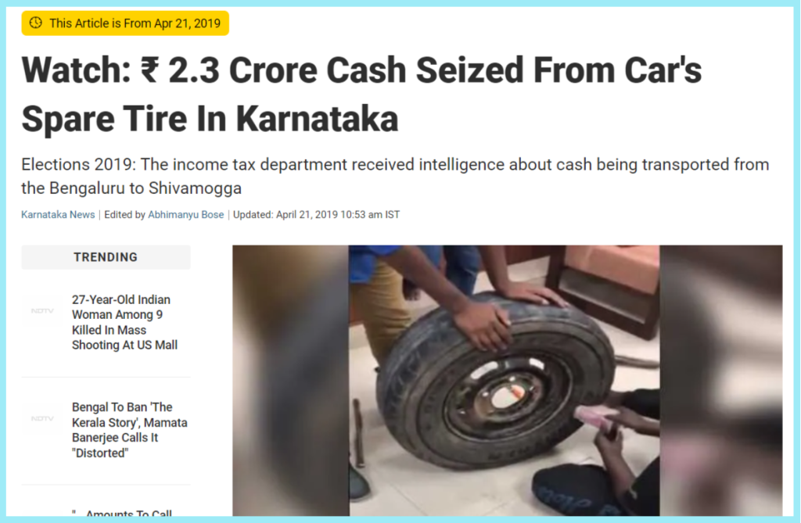Click the 'Shooting At US Mall' headline text

click(124, 346)
